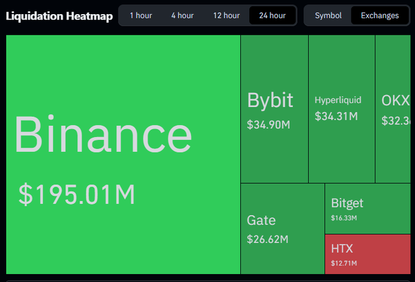Image resolution: width=415 pixels, height=282 pixels.
Task: Choose the 12 hour timeframe
Action: (x=226, y=16)
